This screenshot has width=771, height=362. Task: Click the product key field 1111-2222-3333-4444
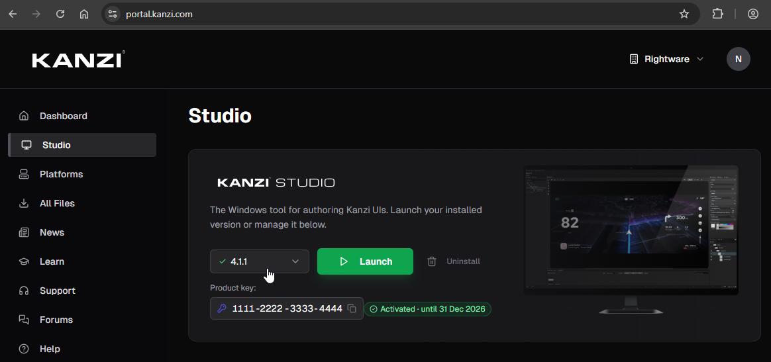[287, 308]
